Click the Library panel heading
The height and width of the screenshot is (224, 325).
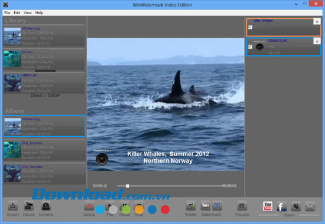click(15, 21)
